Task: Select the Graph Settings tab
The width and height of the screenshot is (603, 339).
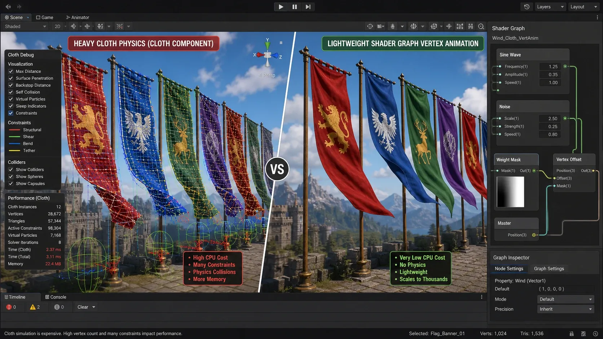Action: [x=549, y=268]
